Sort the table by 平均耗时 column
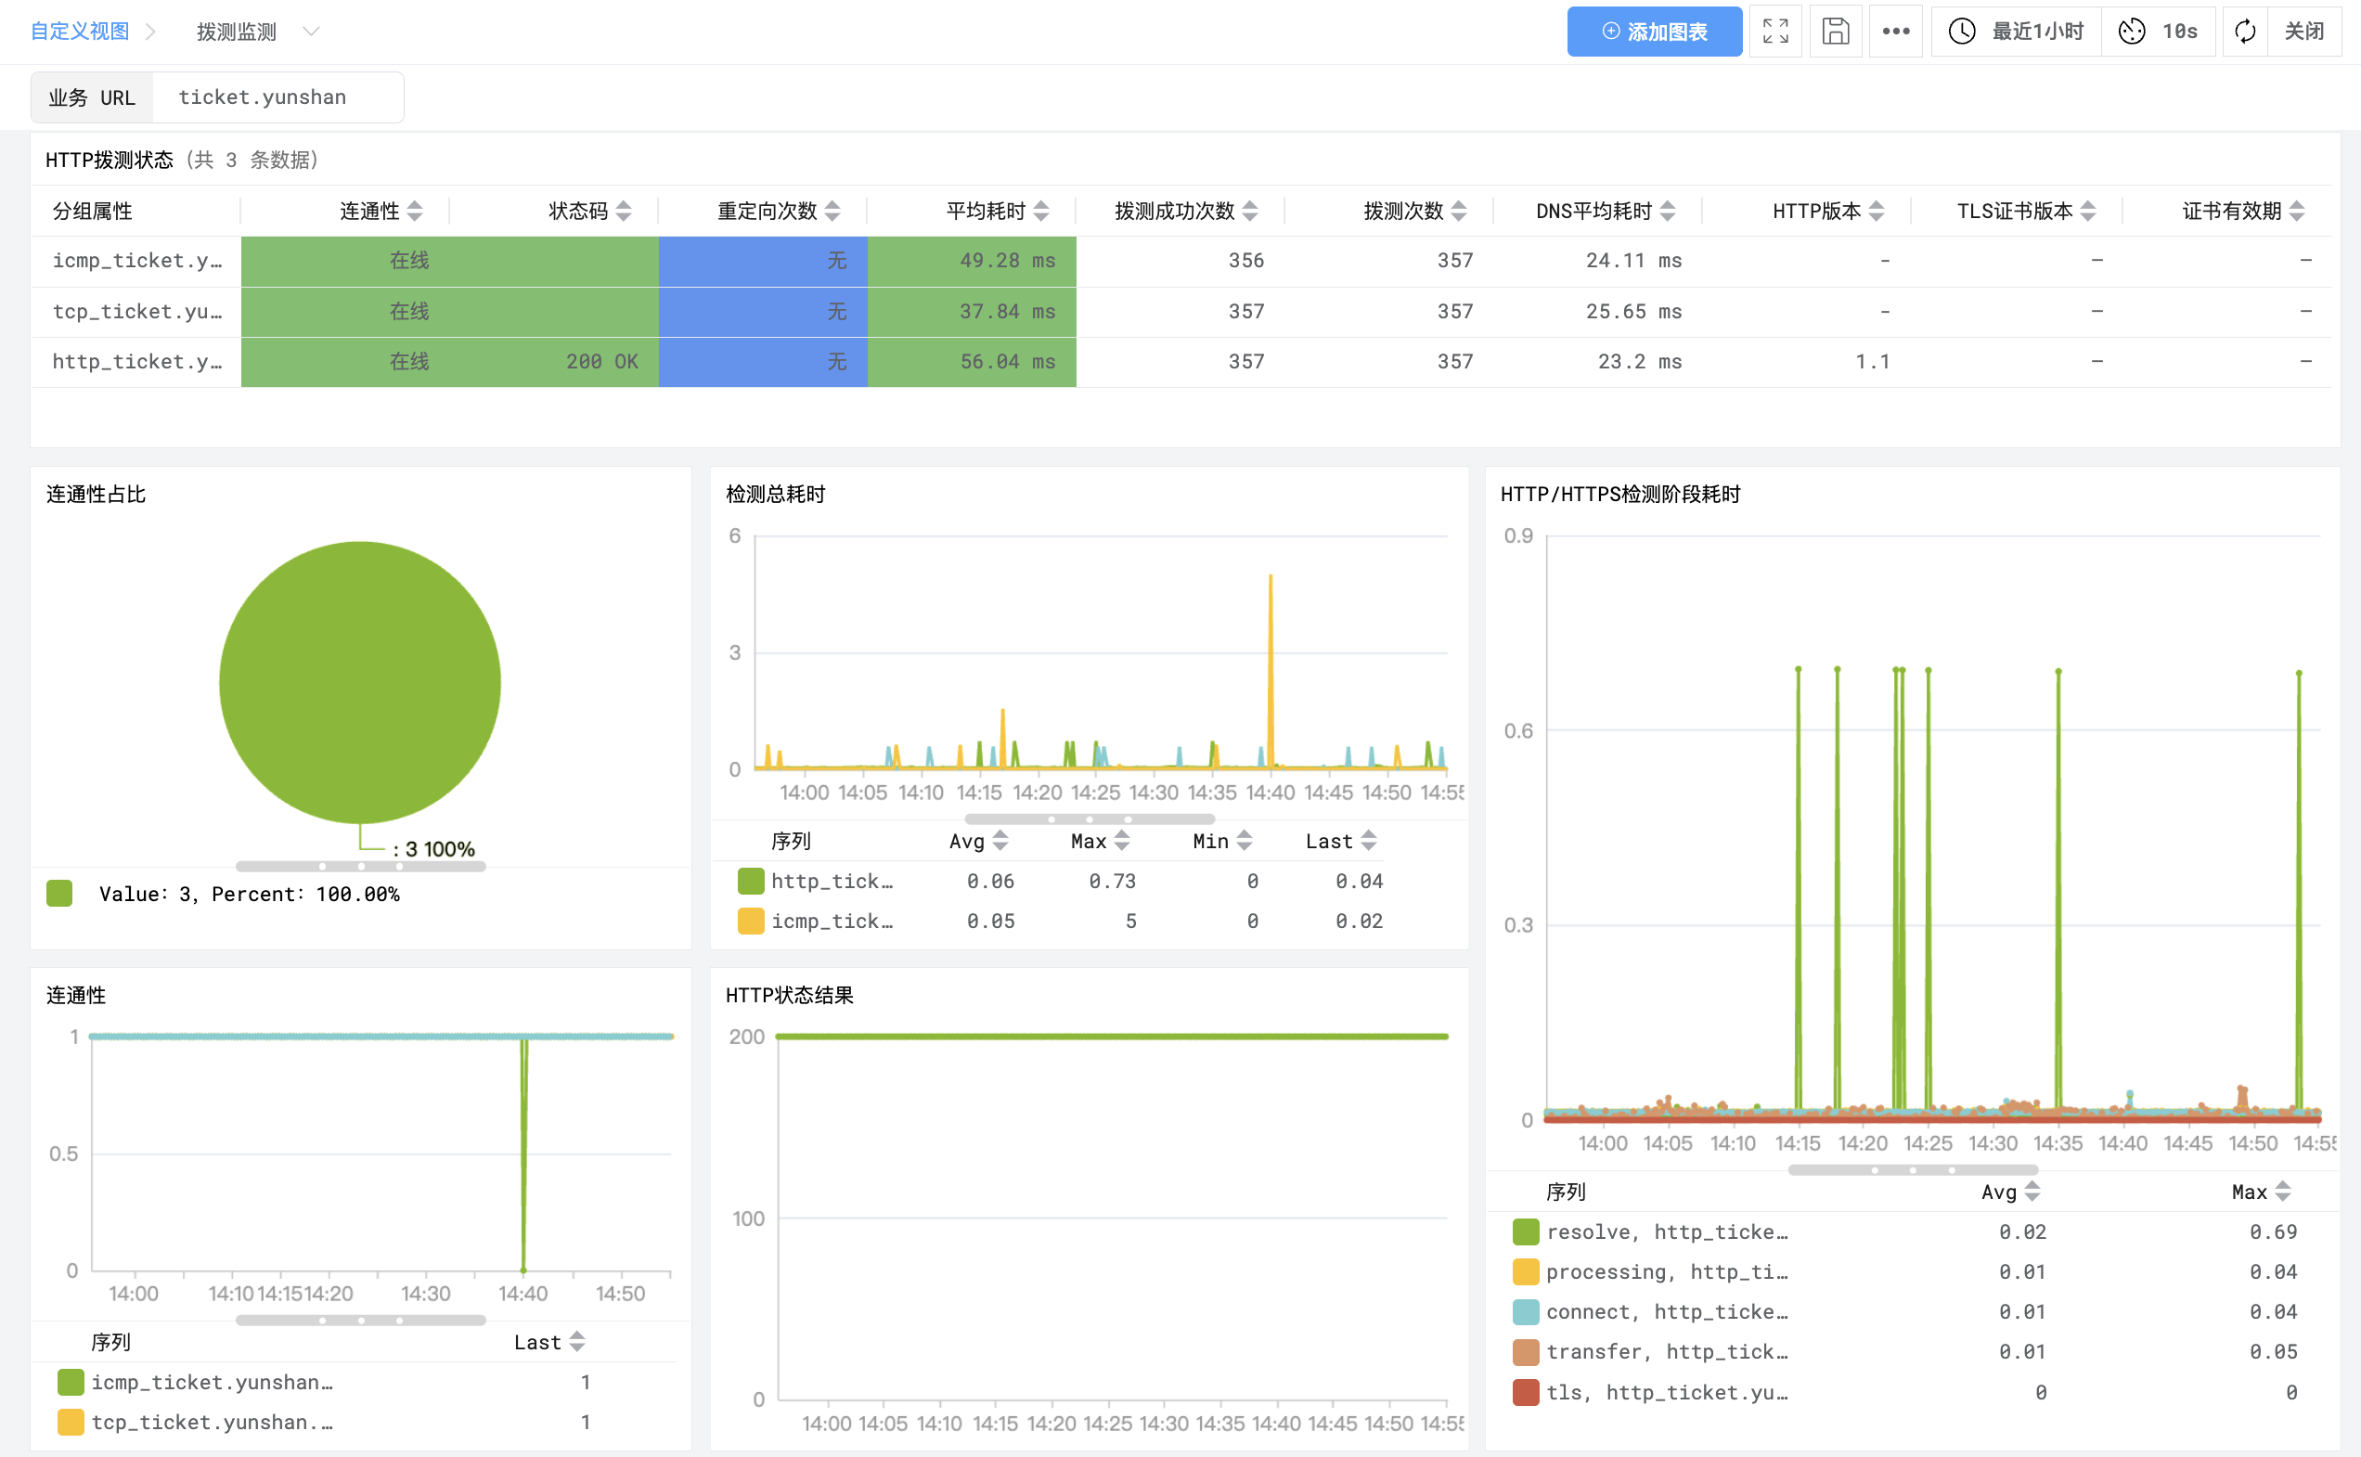2361x1457 pixels. (x=1040, y=211)
